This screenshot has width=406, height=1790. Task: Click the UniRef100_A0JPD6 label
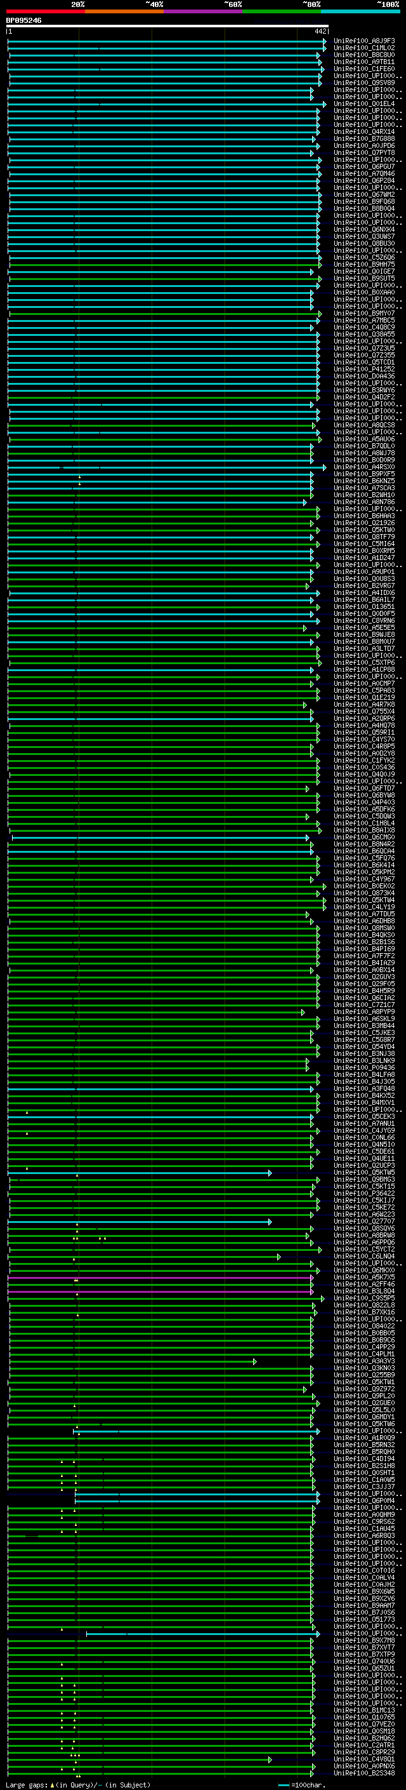point(364,145)
